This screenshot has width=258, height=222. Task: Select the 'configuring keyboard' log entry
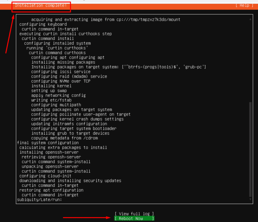43,24
